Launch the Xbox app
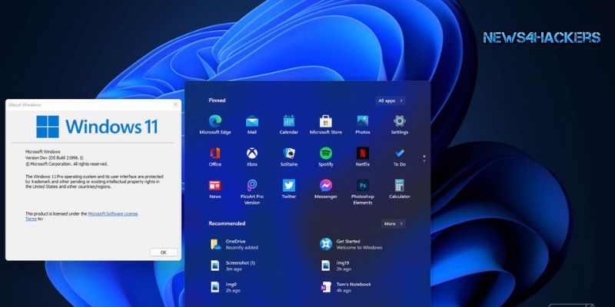This screenshot has height=307, width=615. 251,153
